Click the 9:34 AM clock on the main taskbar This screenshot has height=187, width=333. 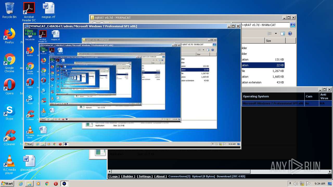pyautogui.click(x=319, y=184)
